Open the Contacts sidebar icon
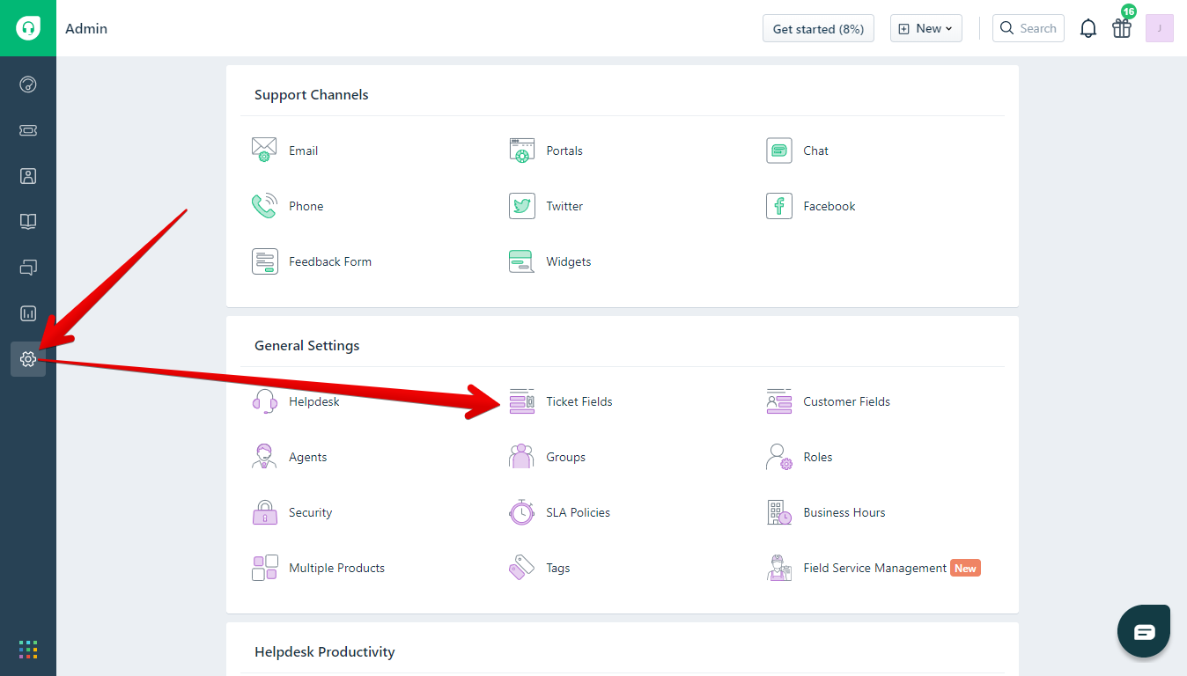1187x676 pixels. click(x=28, y=176)
